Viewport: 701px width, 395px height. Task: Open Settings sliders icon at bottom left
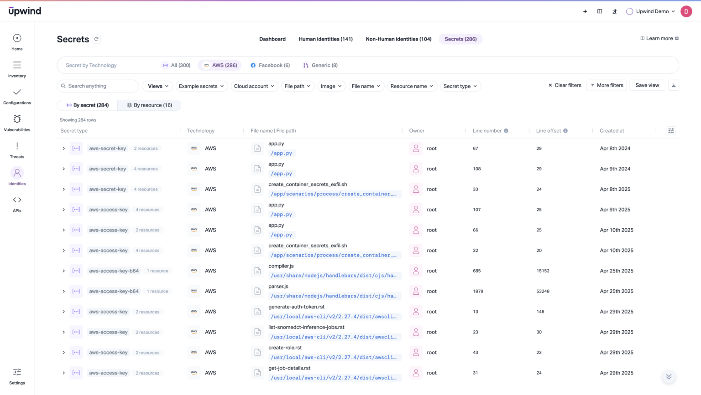coord(17,372)
